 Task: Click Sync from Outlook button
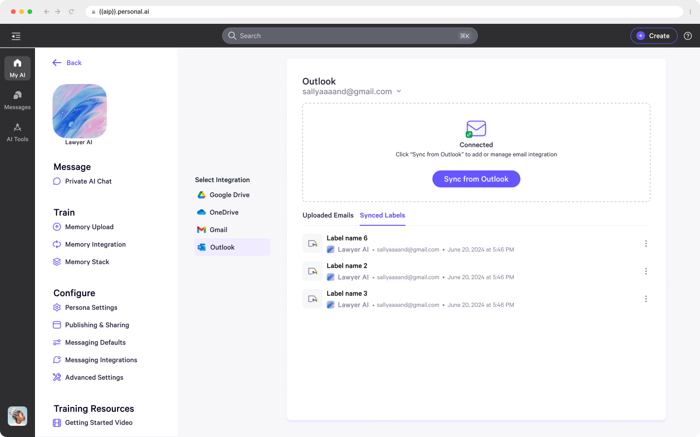(476, 179)
